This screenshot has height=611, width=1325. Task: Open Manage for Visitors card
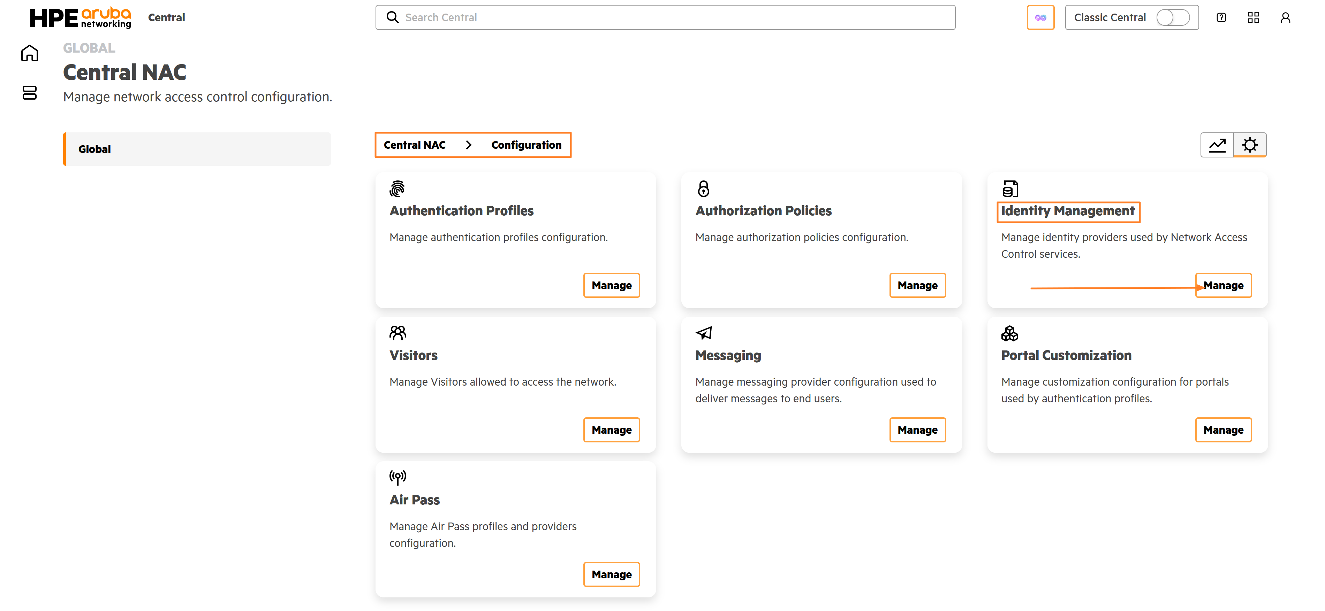click(x=611, y=430)
